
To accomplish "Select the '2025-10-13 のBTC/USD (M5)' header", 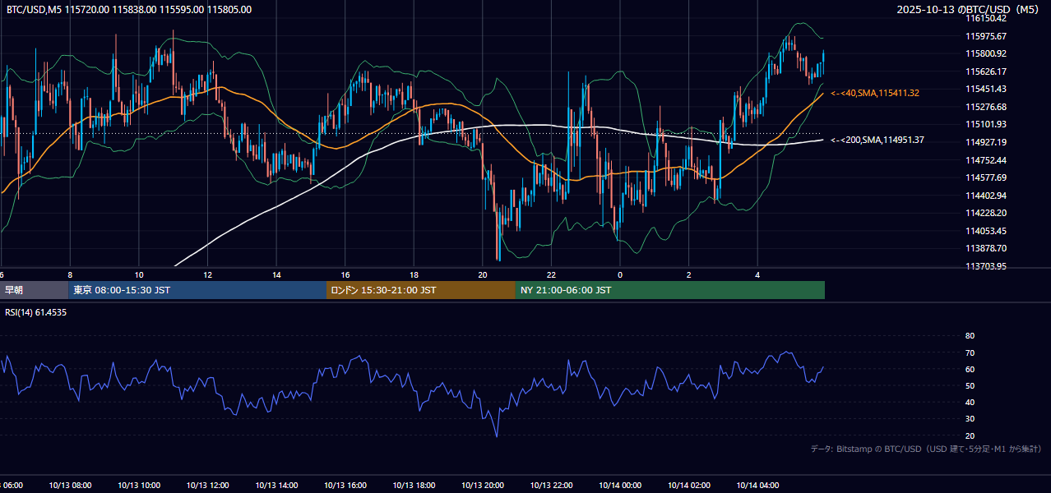I will pyautogui.click(x=969, y=10).
